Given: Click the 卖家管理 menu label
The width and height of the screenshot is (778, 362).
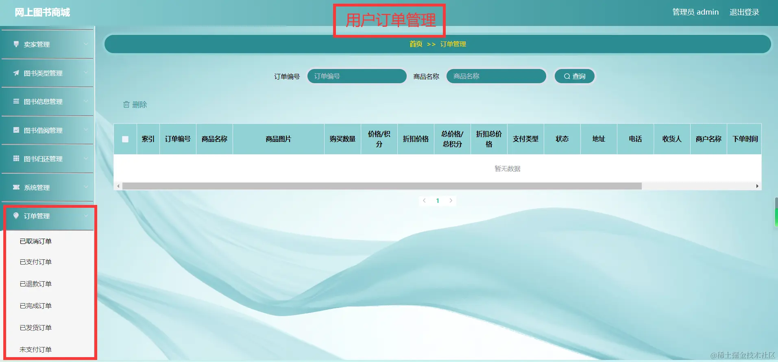Looking at the screenshot, I should point(37,44).
